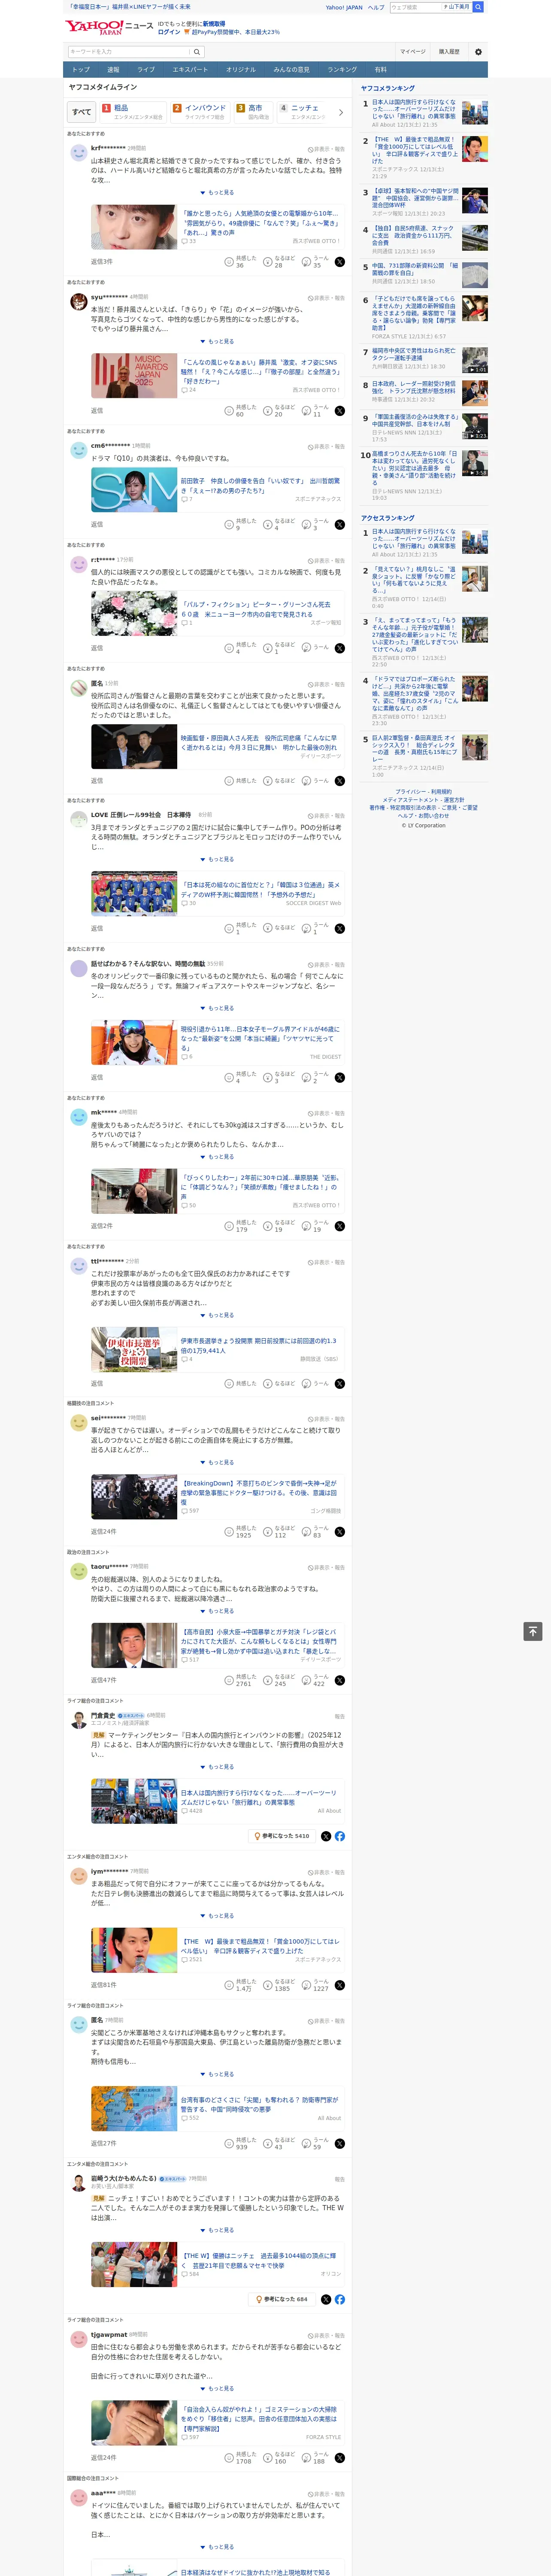Screen dimensions: 551x2576
Task: Open 速報 tab in navigation bar
Action: (x=113, y=69)
